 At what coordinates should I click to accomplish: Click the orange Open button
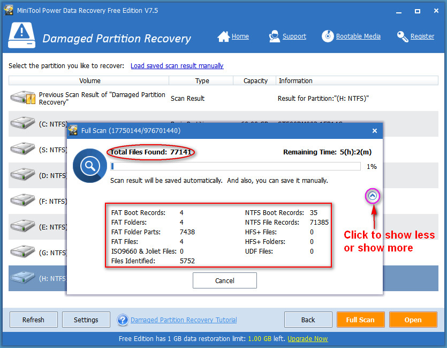tap(413, 320)
